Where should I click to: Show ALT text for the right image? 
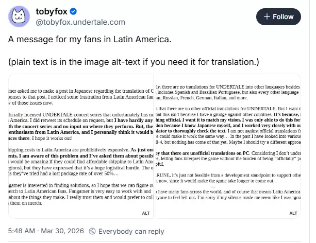[293, 213]
